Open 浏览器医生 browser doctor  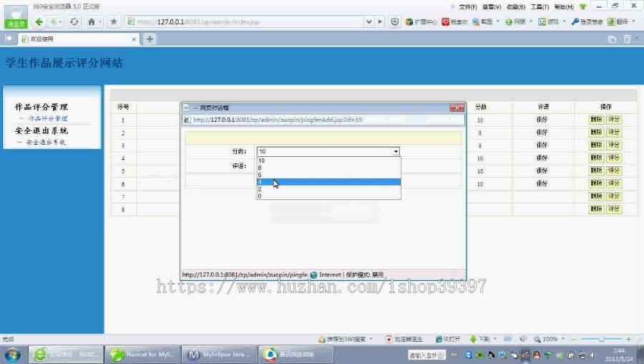click(404, 340)
